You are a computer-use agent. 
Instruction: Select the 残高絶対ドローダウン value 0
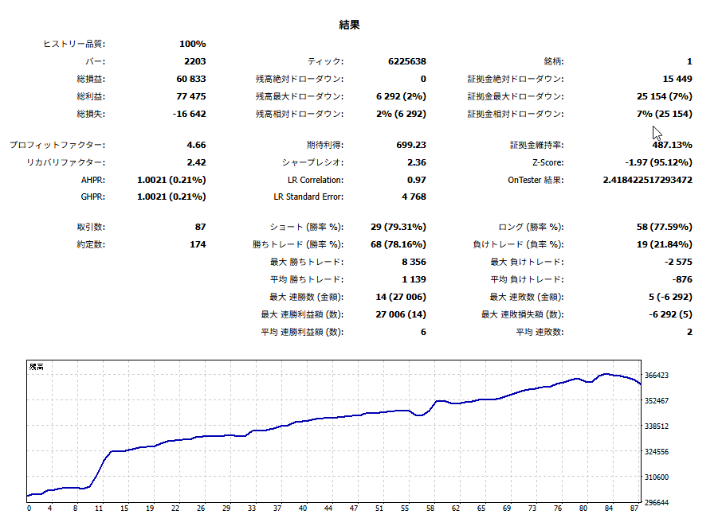423,79
